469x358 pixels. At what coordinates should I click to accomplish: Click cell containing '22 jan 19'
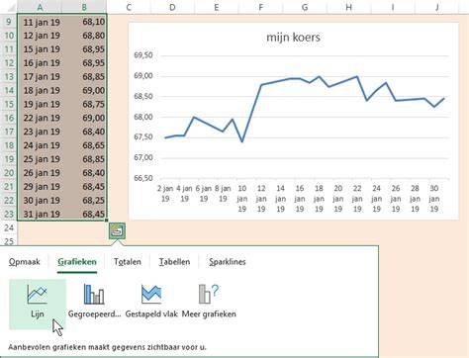click(x=40, y=118)
